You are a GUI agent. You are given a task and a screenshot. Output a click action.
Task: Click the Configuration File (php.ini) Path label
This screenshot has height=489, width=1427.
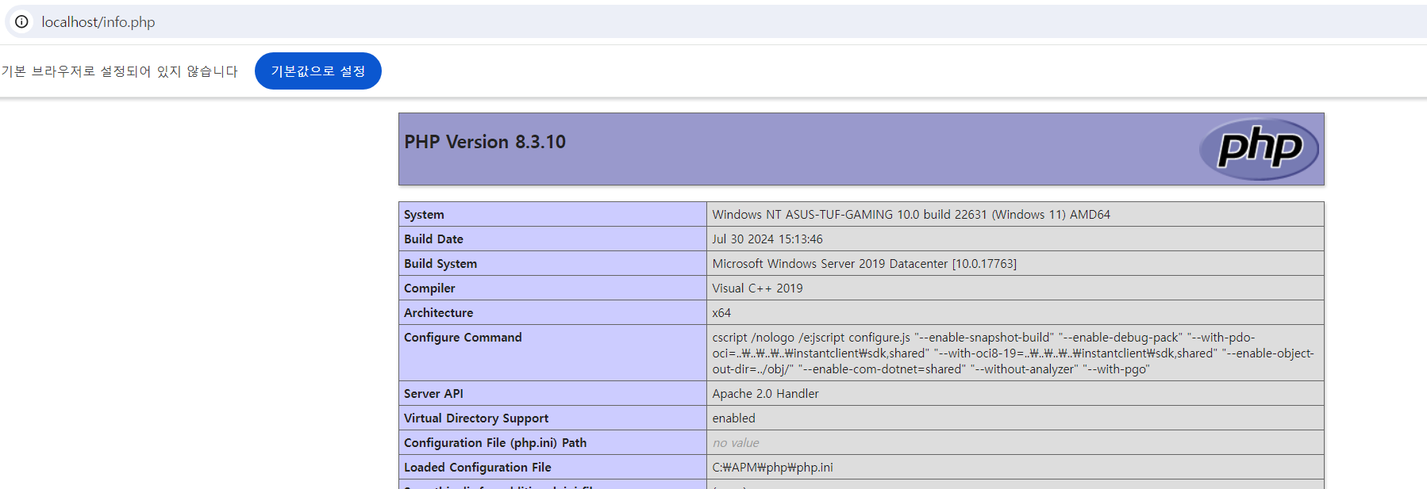pyautogui.click(x=495, y=443)
